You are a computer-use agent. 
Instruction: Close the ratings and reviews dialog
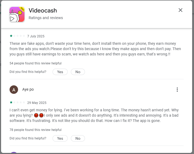click(x=180, y=10)
